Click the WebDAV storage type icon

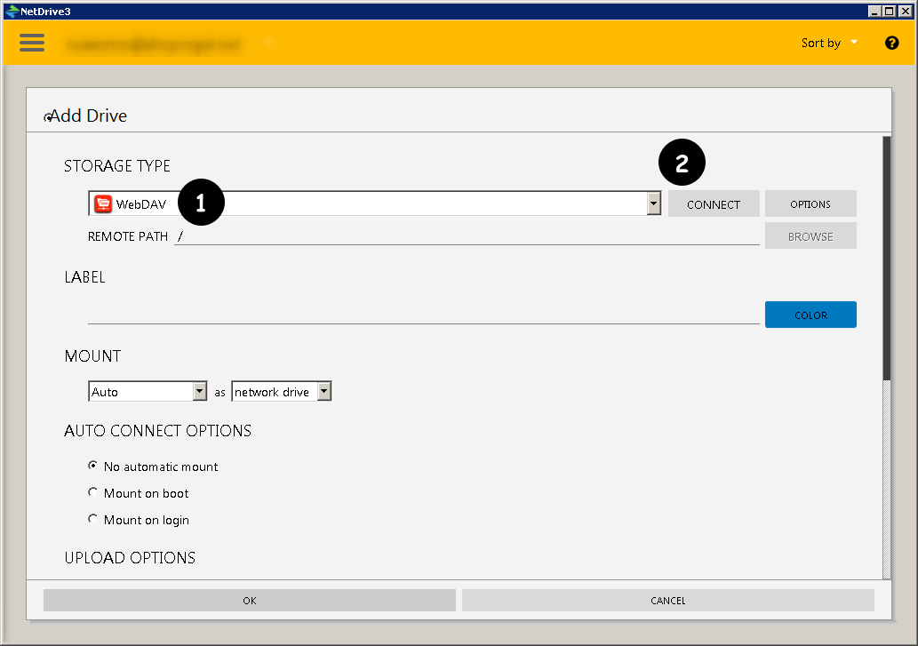coord(103,204)
